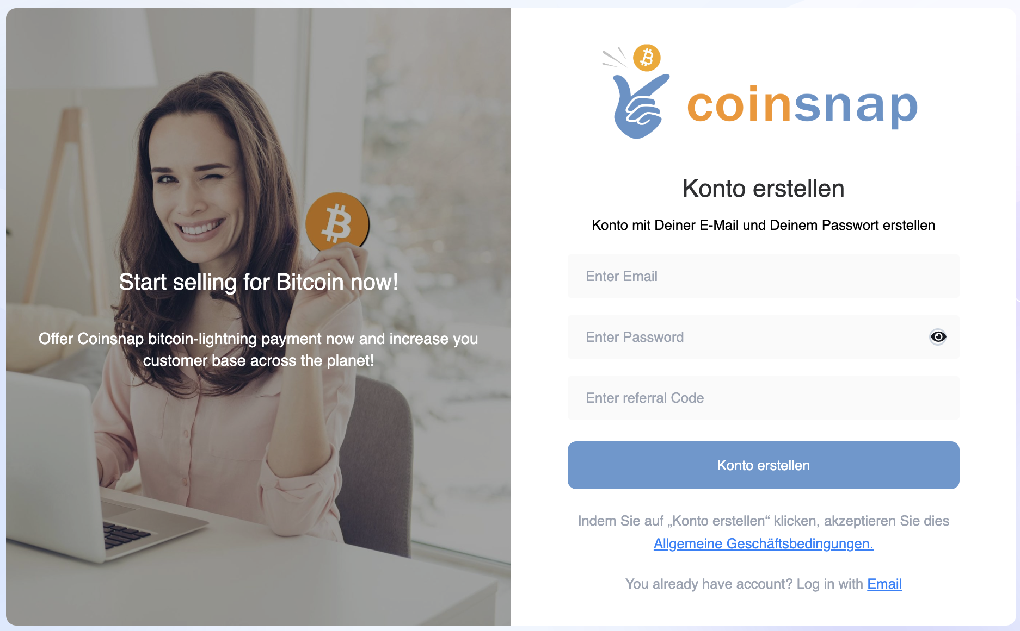This screenshot has width=1020, height=631.
Task: Toggle password visibility eye icon
Action: (x=937, y=337)
